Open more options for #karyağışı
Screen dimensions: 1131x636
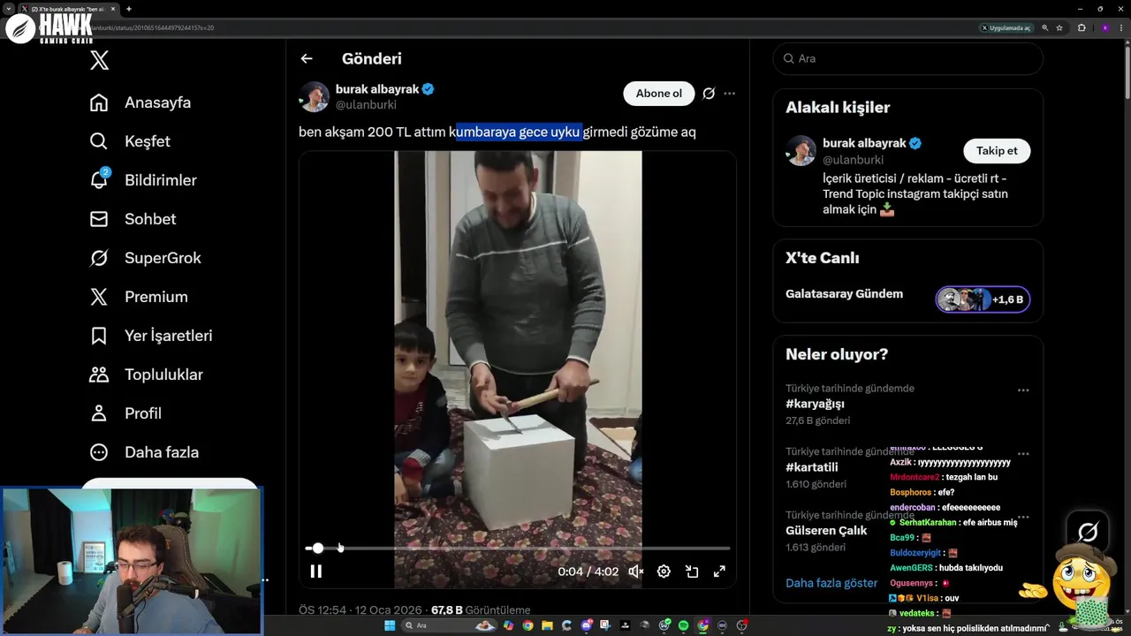(1023, 390)
